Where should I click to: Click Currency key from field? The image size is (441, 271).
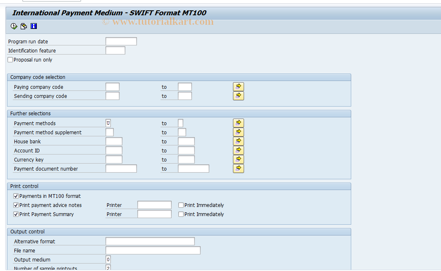click(114, 159)
